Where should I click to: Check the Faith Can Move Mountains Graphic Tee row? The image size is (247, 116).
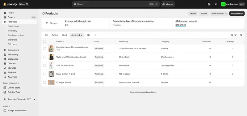pyautogui.click(x=44, y=49)
